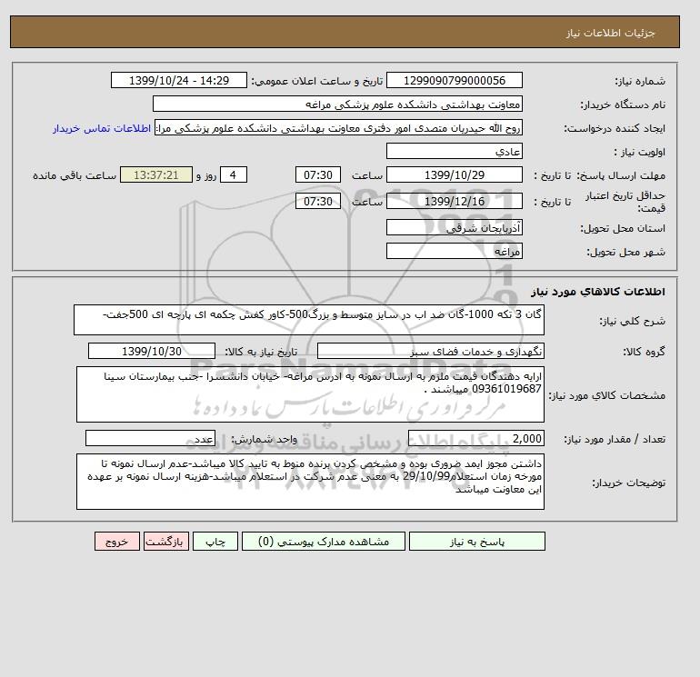Click the label تاریخ نیاز به کالا:
The width and height of the screenshot is (700, 677).
(x=260, y=352)
